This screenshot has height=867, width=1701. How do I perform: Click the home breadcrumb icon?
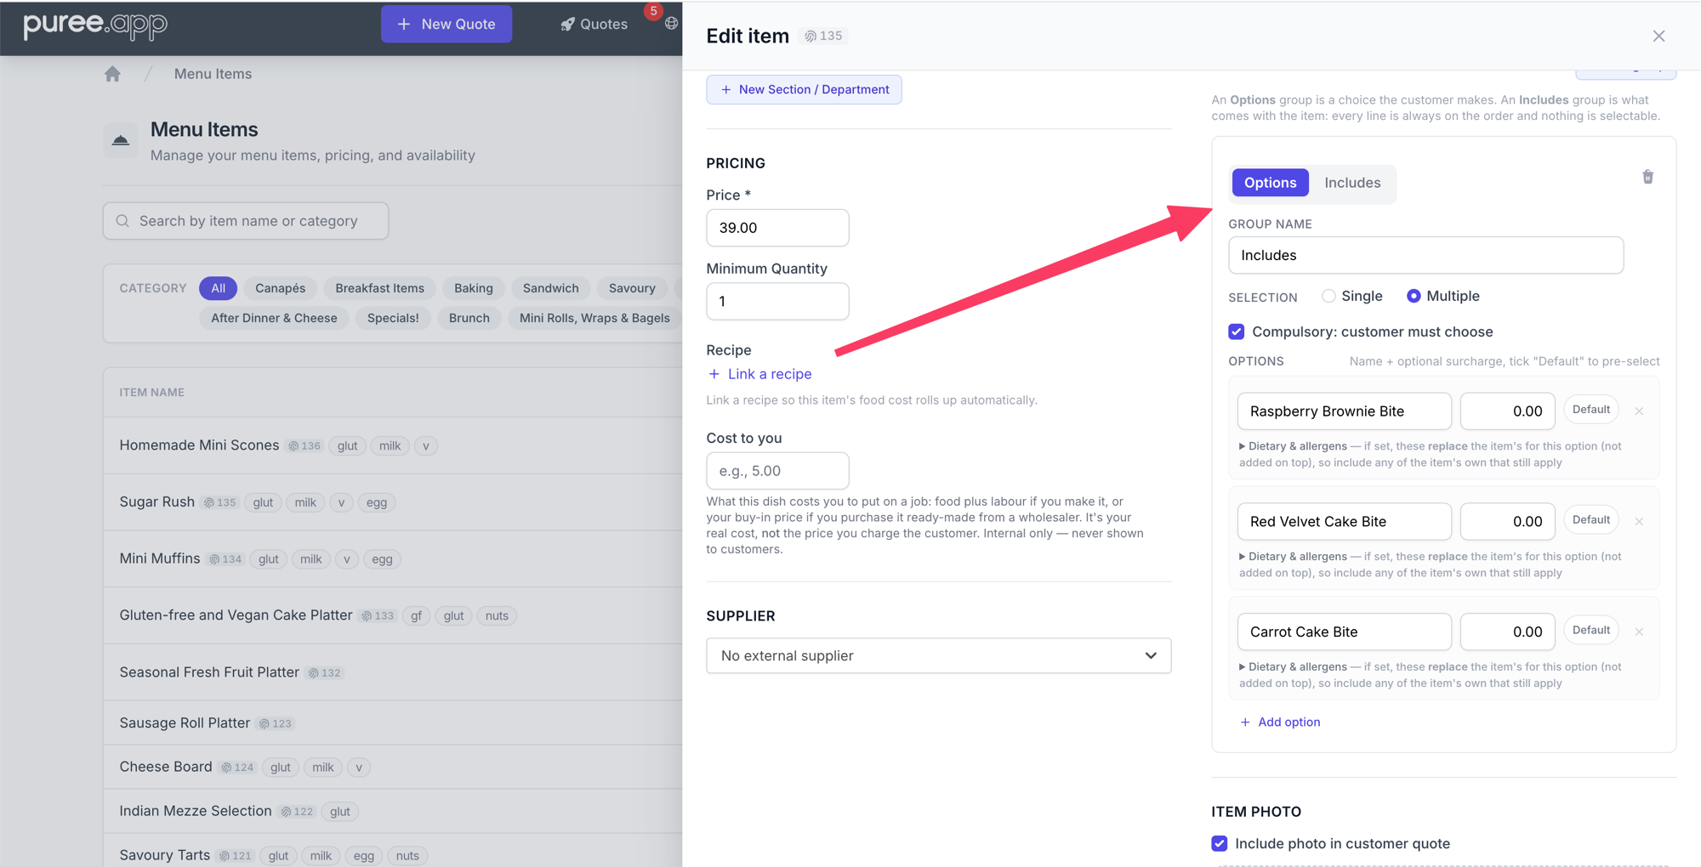point(112,74)
